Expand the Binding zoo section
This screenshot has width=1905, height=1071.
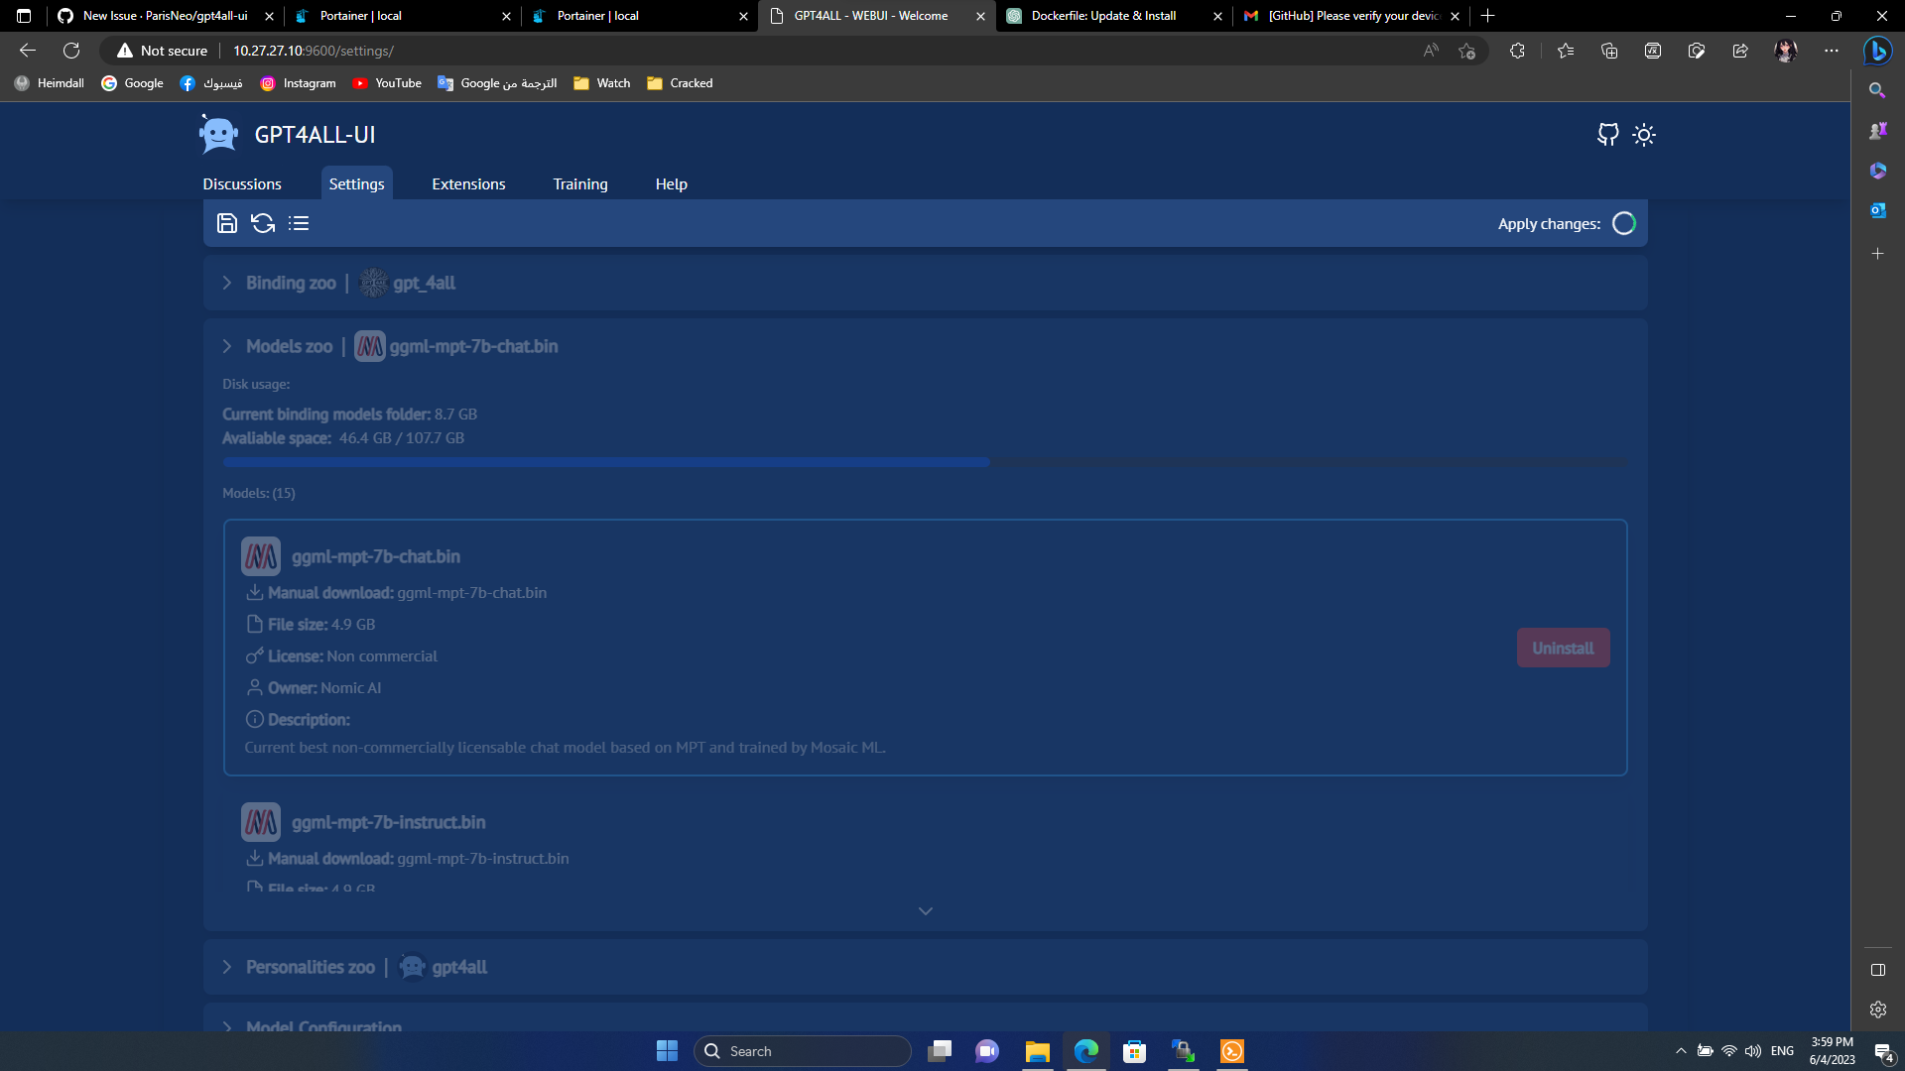pyautogui.click(x=226, y=283)
